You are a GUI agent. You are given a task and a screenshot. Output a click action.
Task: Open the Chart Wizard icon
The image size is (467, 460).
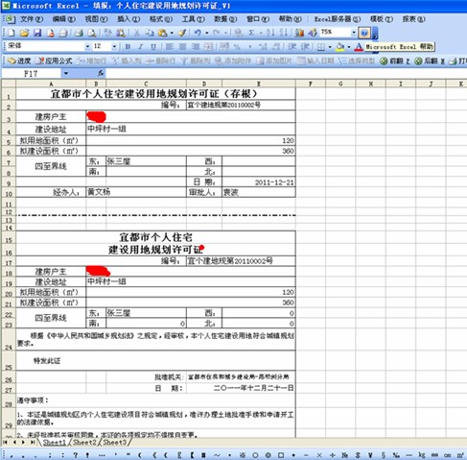(299, 33)
